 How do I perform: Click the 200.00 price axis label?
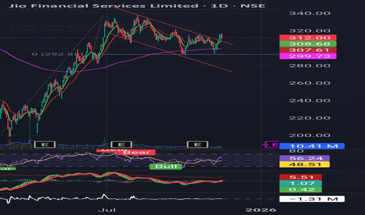310,135
